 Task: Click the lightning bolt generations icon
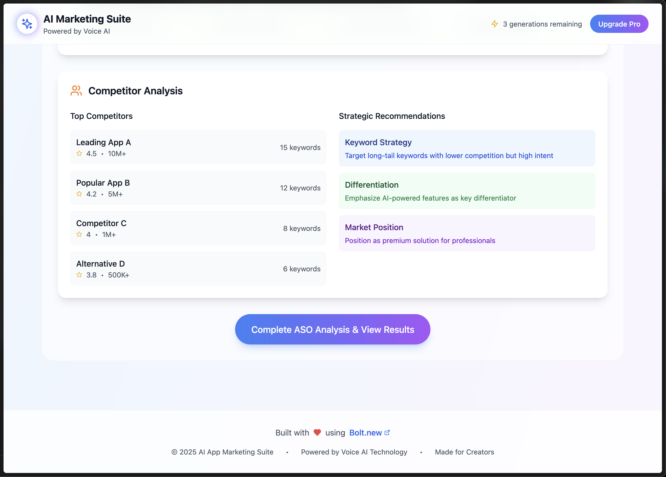[x=494, y=24]
